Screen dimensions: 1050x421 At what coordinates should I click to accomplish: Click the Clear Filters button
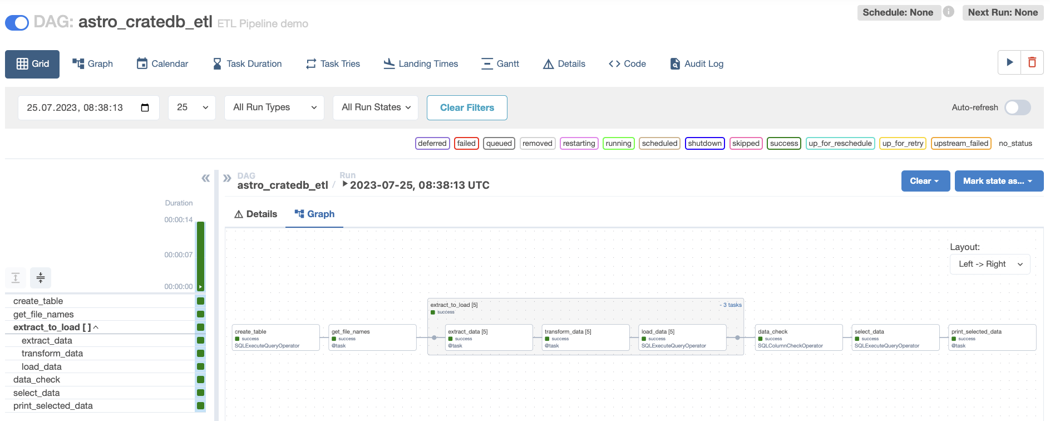click(x=467, y=107)
